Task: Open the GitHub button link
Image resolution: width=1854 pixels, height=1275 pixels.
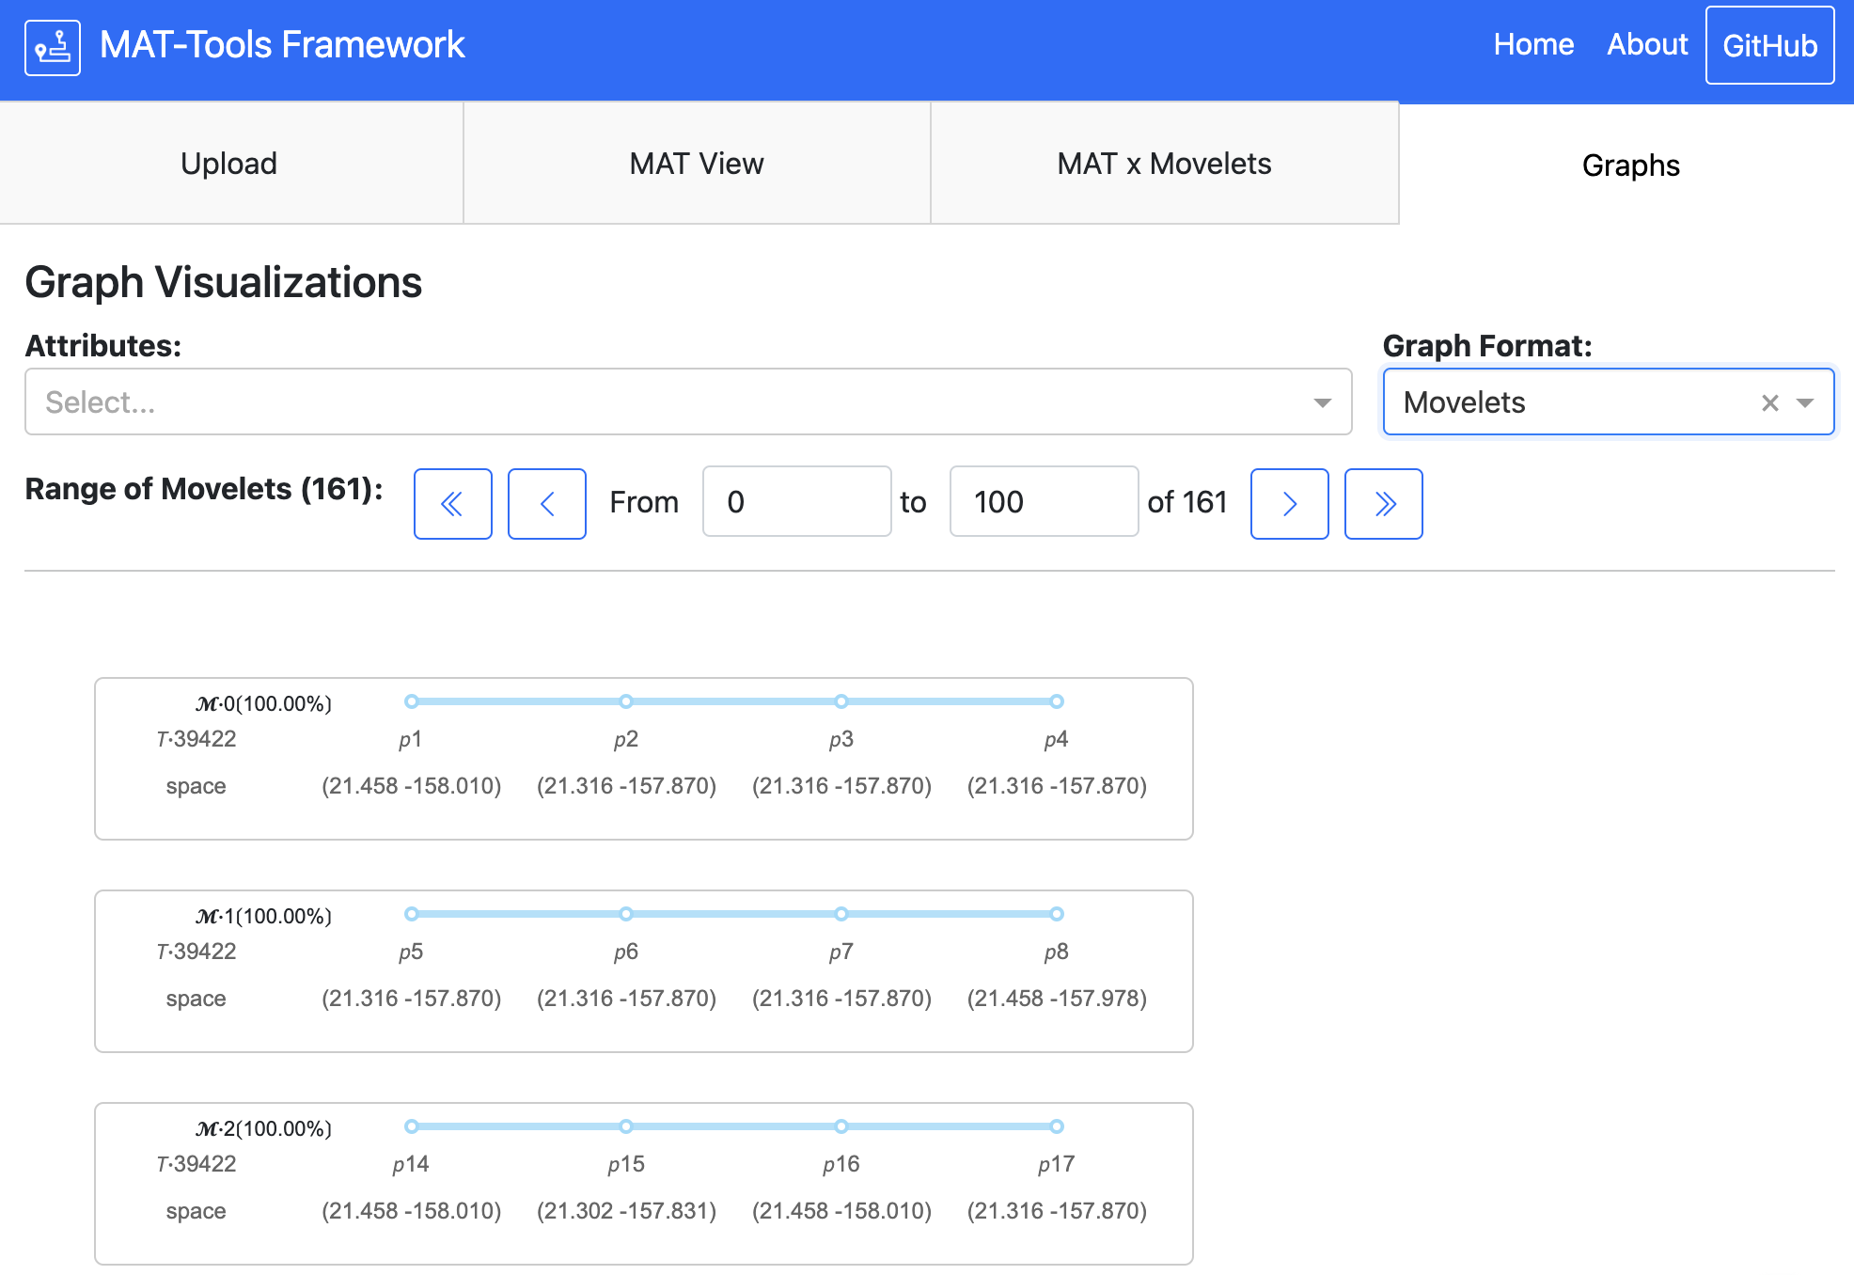Action: pyautogui.click(x=1769, y=45)
